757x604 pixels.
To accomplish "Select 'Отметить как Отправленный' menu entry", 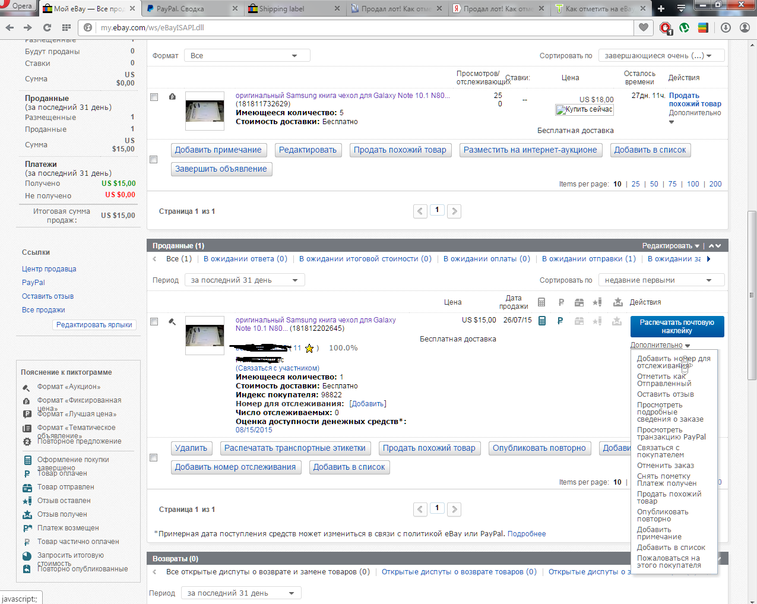I will click(664, 380).
